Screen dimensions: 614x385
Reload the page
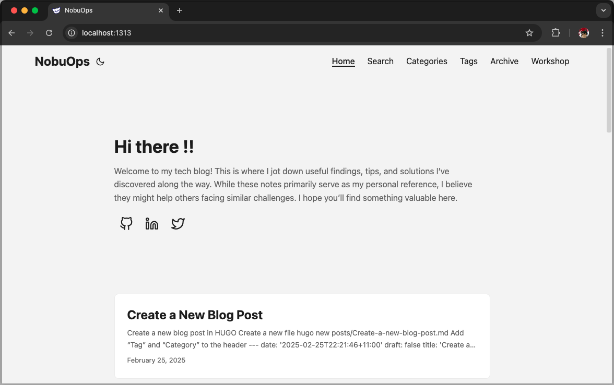point(49,33)
